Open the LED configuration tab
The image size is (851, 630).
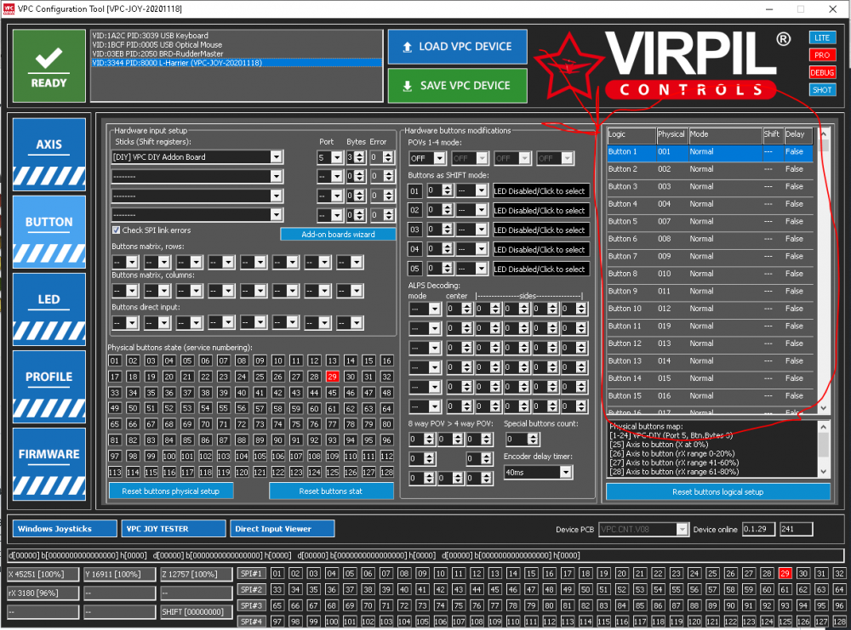[49, 299]
